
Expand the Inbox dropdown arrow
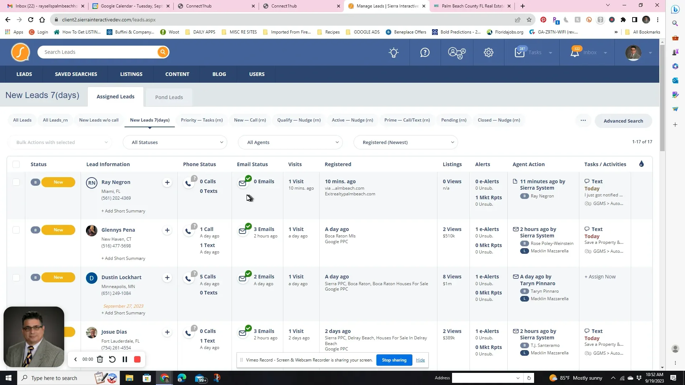click(605, 53)
